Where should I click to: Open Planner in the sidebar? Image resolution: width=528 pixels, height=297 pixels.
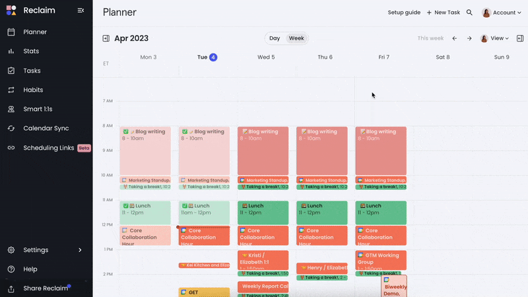(35, 32)
